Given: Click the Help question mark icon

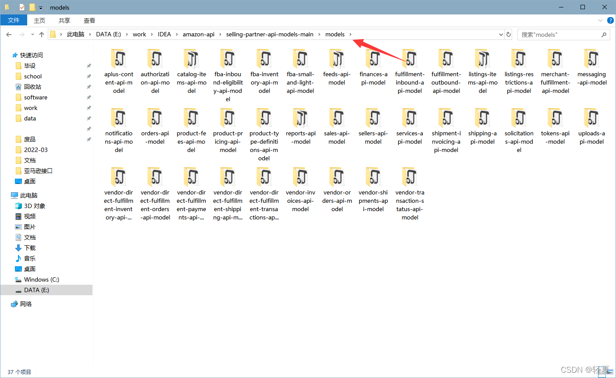Looking at the screenshot, I should pos(610,20).
